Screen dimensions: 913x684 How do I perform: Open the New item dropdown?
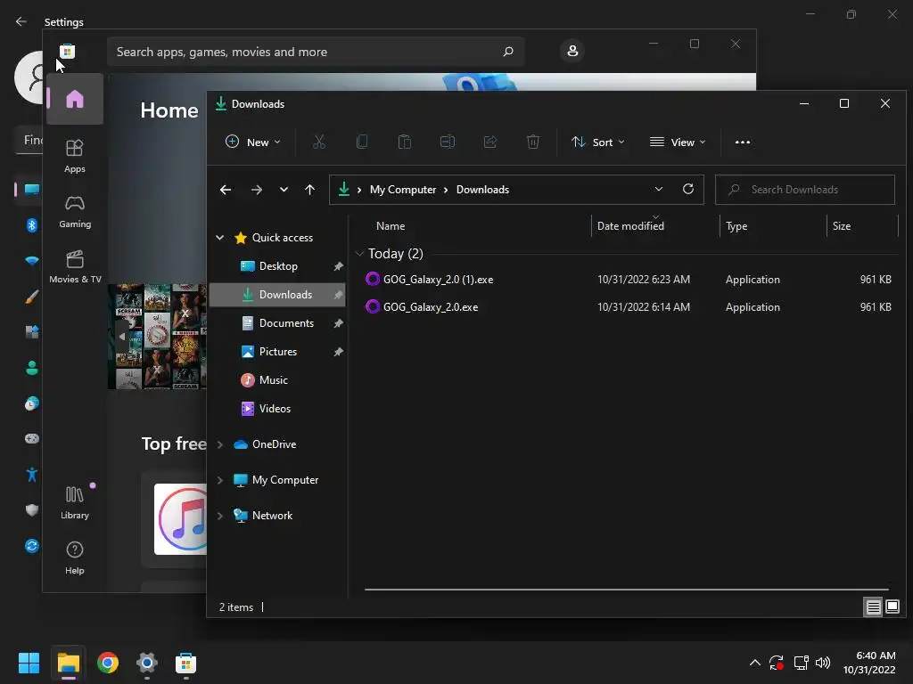point(253,142)
